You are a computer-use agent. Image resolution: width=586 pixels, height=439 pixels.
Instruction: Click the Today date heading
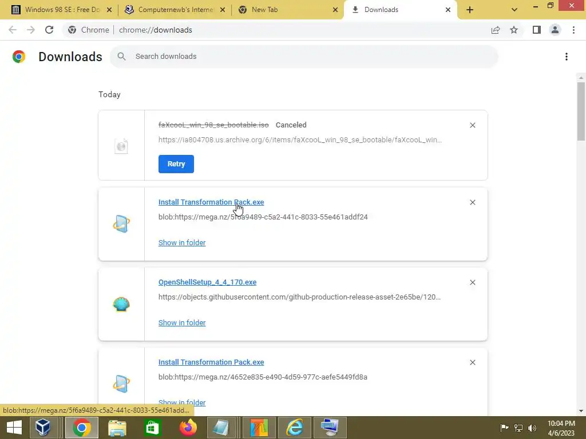(109, 94)
